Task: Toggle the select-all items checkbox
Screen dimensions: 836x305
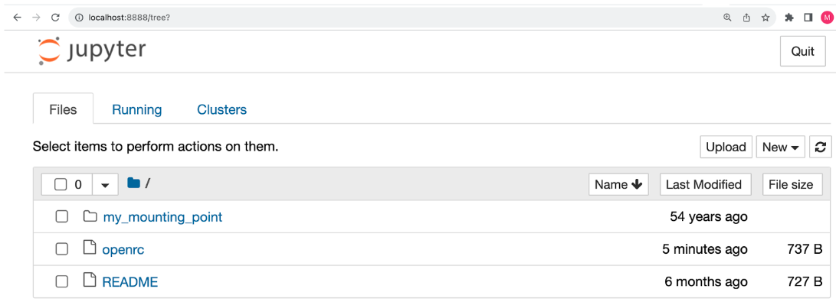Action: coord(61,185)
